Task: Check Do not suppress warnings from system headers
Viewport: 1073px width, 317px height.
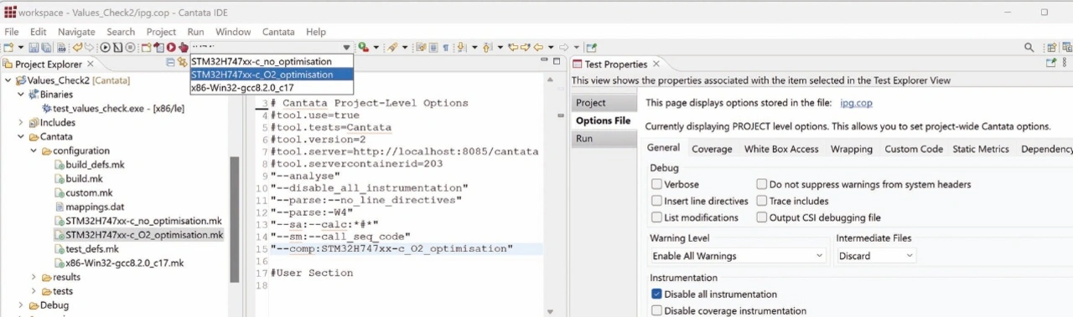Action: [761, 184]
